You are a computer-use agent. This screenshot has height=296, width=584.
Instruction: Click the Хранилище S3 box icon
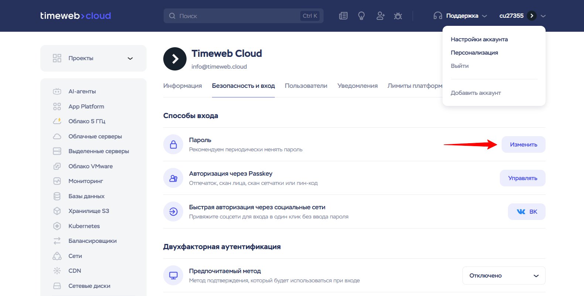57,211
